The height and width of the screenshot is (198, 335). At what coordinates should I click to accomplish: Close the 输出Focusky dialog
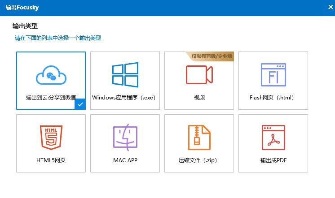[331, 7]
